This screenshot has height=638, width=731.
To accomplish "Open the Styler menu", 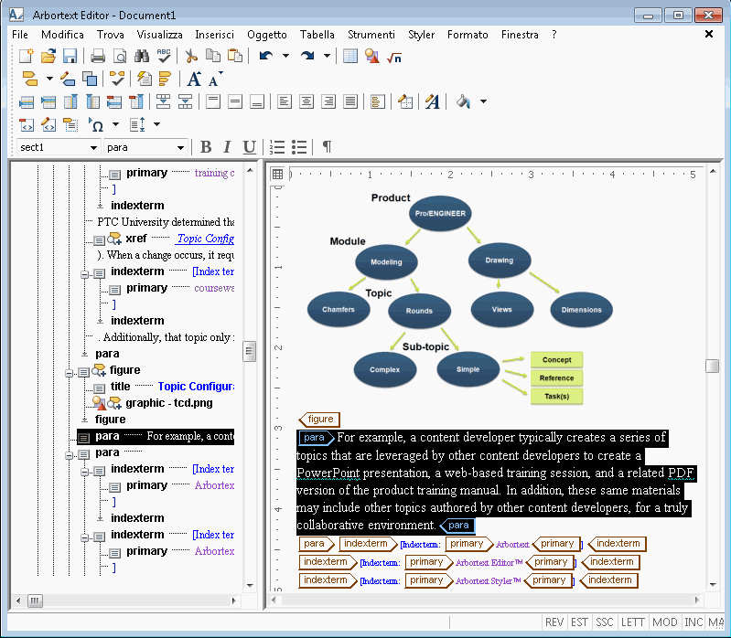I will coord(422,35).
